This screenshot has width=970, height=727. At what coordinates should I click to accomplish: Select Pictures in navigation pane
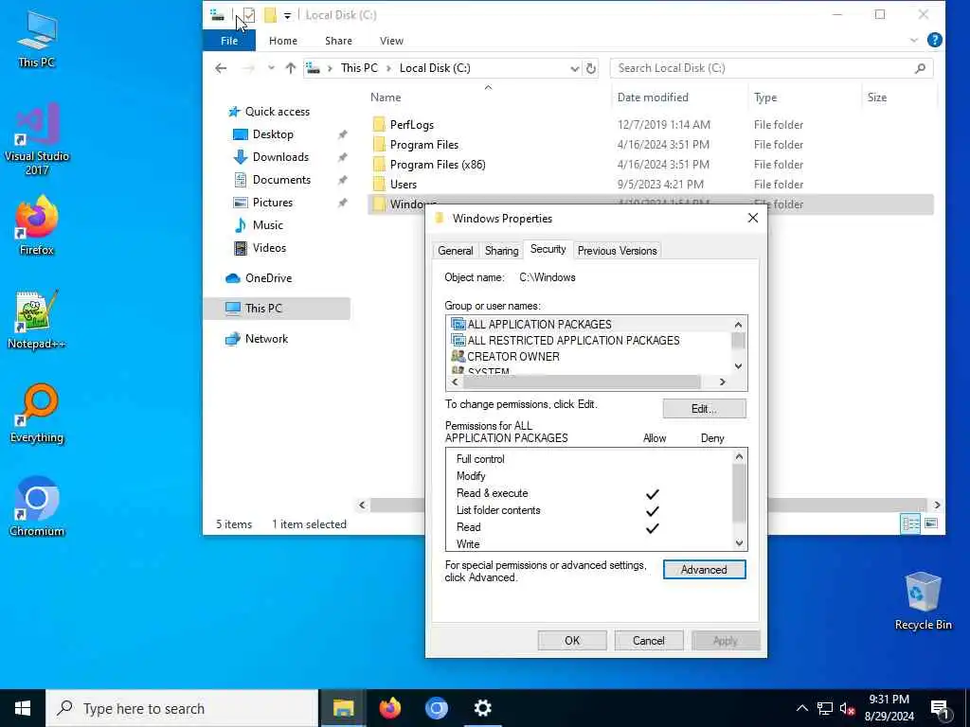coord(272,203)
